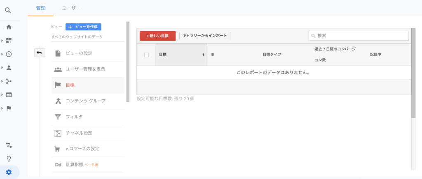This screenshot has width=422, height=179.
Task: Click the 新しい目標 button
Action: point(157,36)
